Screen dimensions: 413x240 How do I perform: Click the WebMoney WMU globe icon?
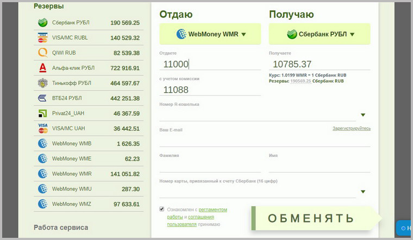pos(43,188)
